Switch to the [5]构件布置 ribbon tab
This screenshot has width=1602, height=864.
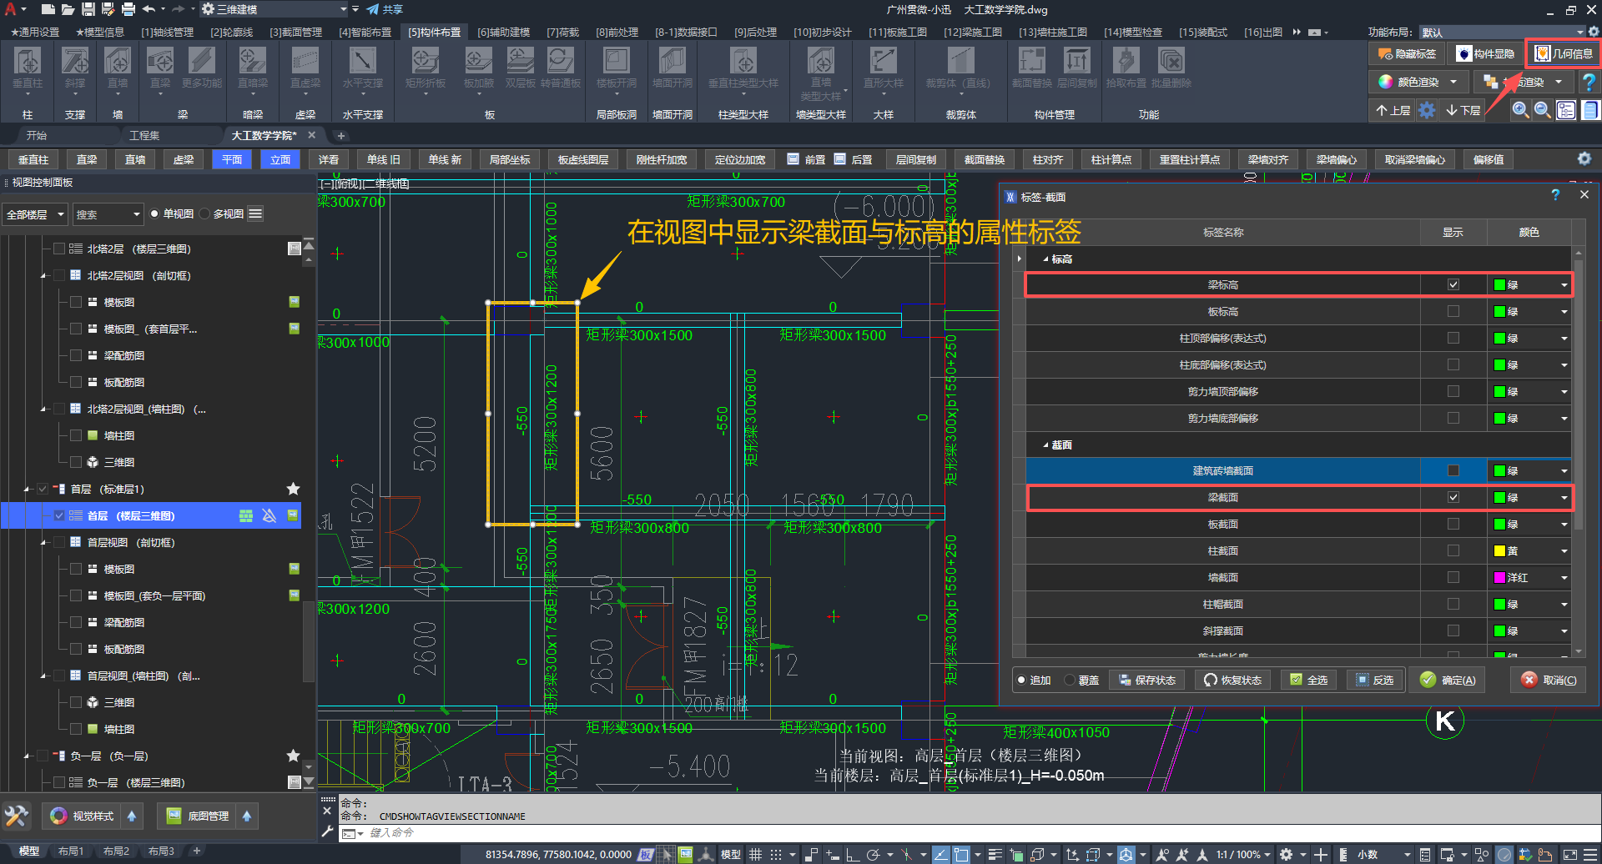(x=435, y=32)
